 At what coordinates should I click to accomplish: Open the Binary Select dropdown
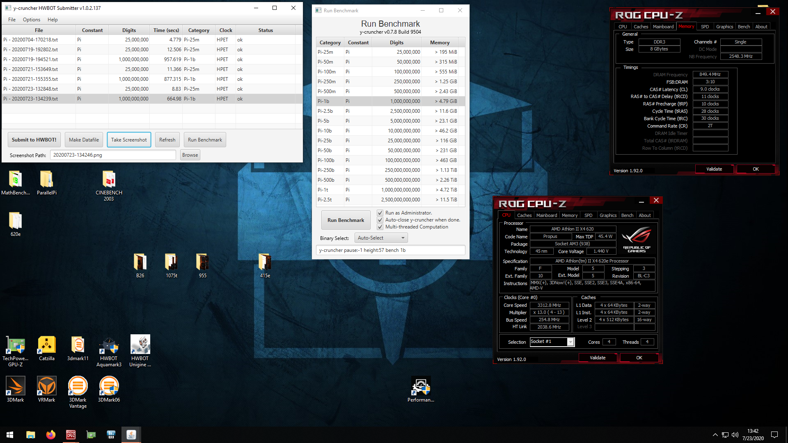pyautogui.click(x=381, y=238)
